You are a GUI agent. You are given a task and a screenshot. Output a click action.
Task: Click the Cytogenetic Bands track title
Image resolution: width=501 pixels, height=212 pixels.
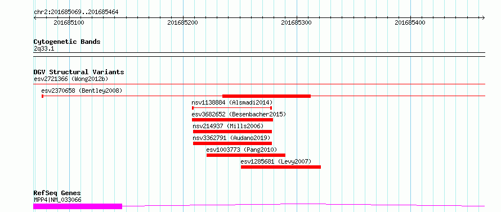click(x=67, y=42)
